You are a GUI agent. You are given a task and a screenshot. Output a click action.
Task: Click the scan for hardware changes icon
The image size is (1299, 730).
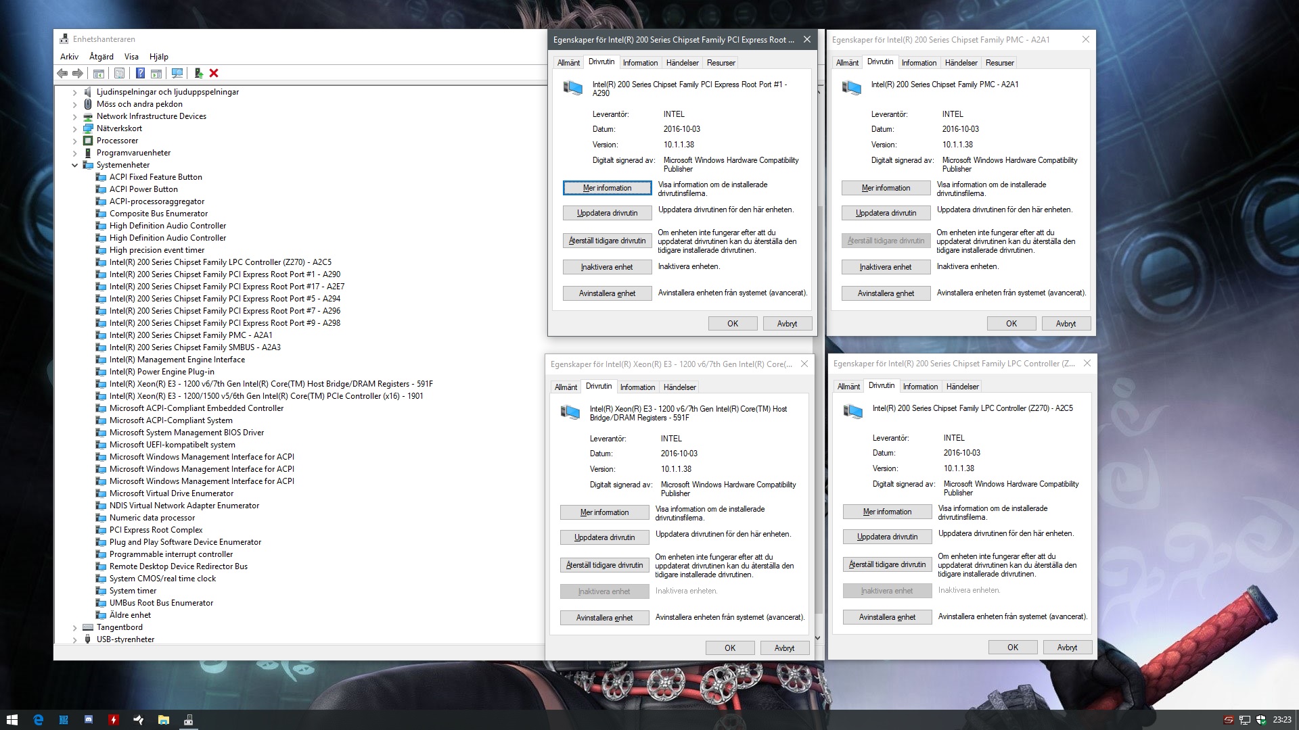[x=177, y=73]
